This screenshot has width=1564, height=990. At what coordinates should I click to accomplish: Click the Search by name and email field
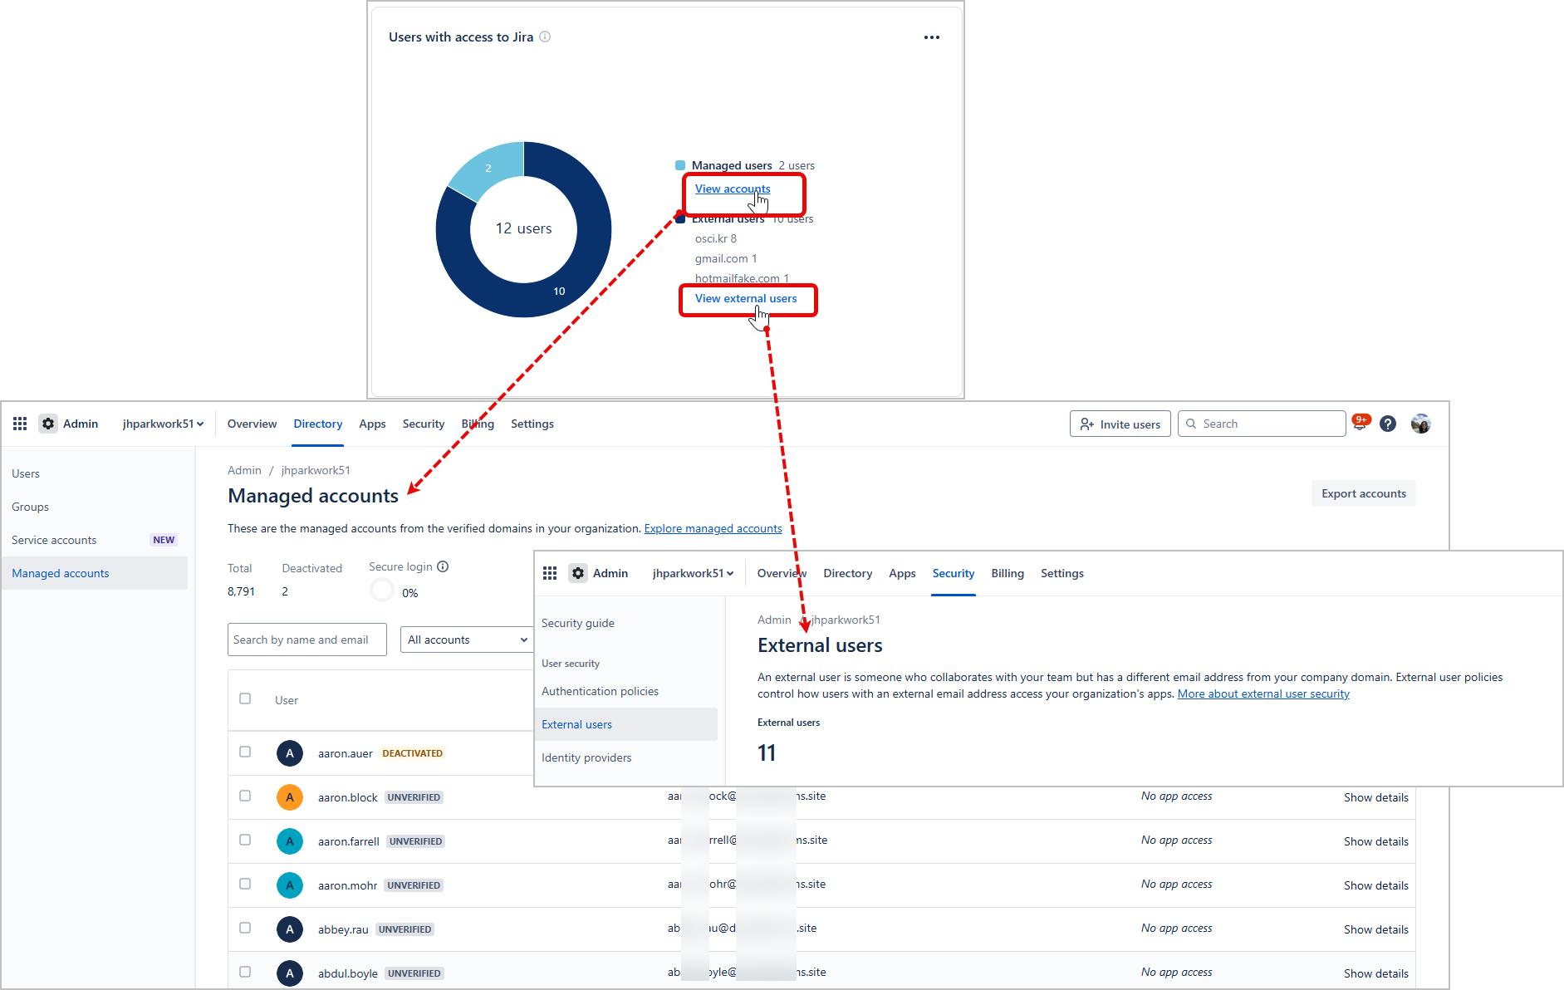click(x=307, y=640)
